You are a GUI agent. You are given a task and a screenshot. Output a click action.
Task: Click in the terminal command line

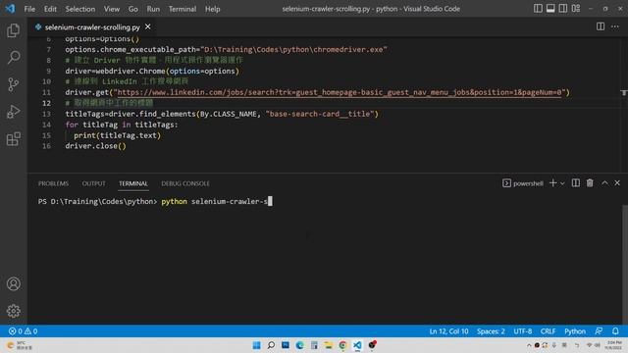coord(155,201)
